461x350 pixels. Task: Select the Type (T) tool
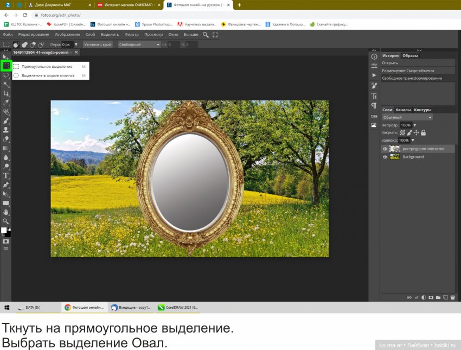click(x=6, y=176)
